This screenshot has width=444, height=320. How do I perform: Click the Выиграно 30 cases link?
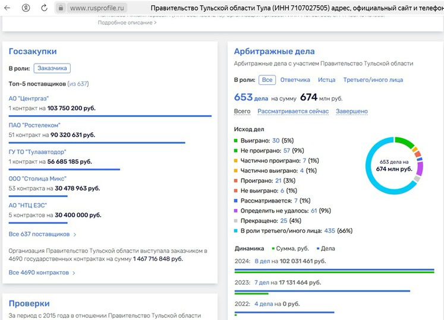click(x=275, y=141)
